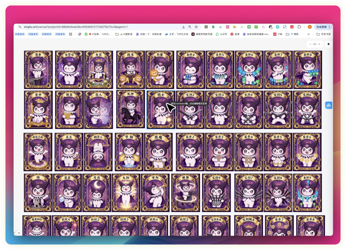Open the 主页 - 飞书云文档 bookmark

coord(176,34)
